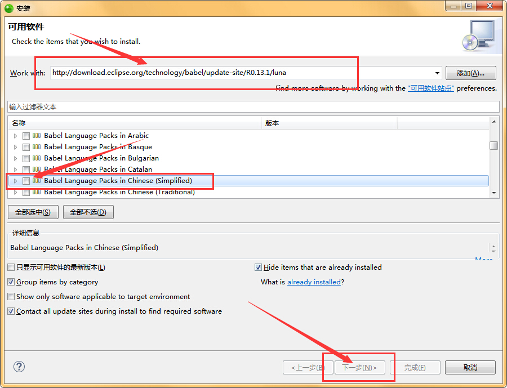Click the help question mark icon
The width and height of the screenshot is (507, 388).
(x=19, y=367)
